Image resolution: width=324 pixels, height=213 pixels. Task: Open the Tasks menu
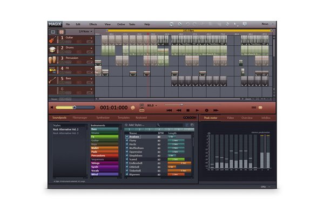pyautogui.click(x=132, y=24)
